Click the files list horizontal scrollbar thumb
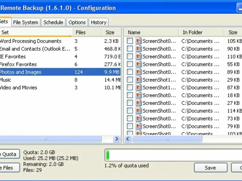Screen dimensions: 242x181 click(167, 139)
